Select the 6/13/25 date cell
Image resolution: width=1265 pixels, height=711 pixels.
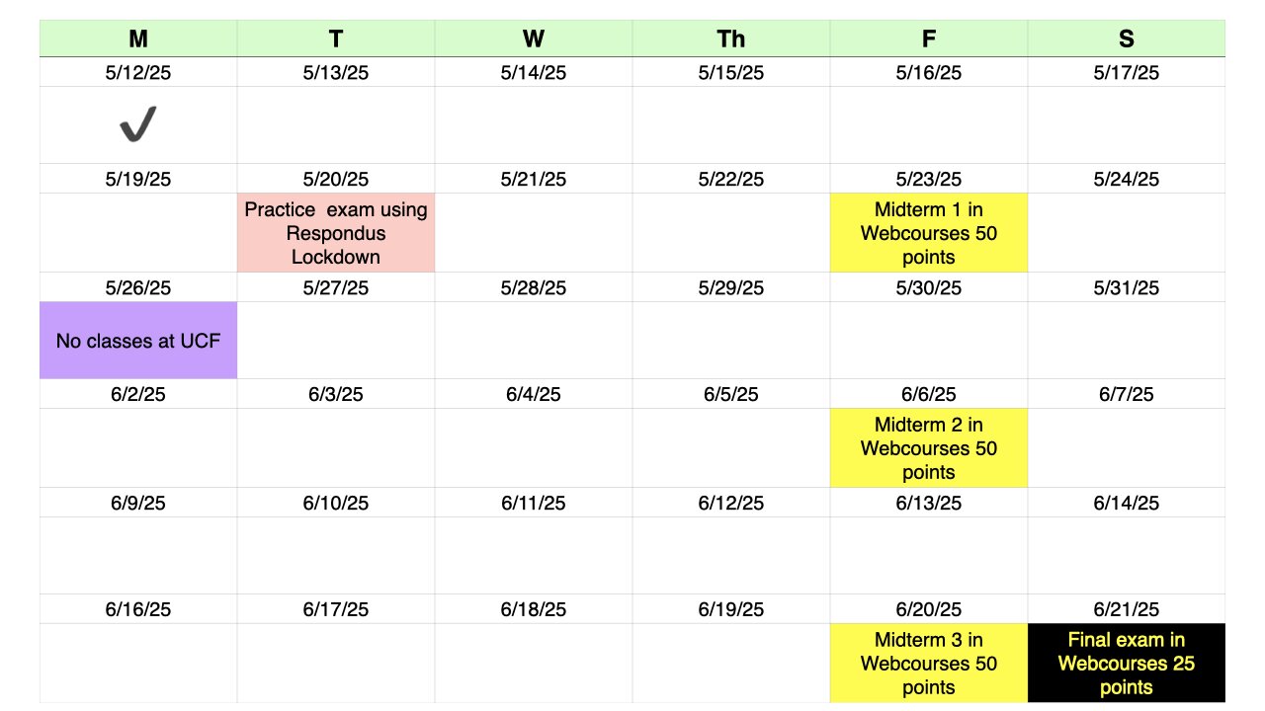(x=929, y=503)
